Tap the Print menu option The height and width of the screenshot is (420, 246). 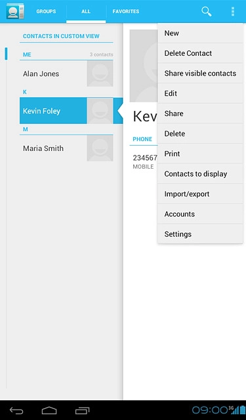[200, 154]
